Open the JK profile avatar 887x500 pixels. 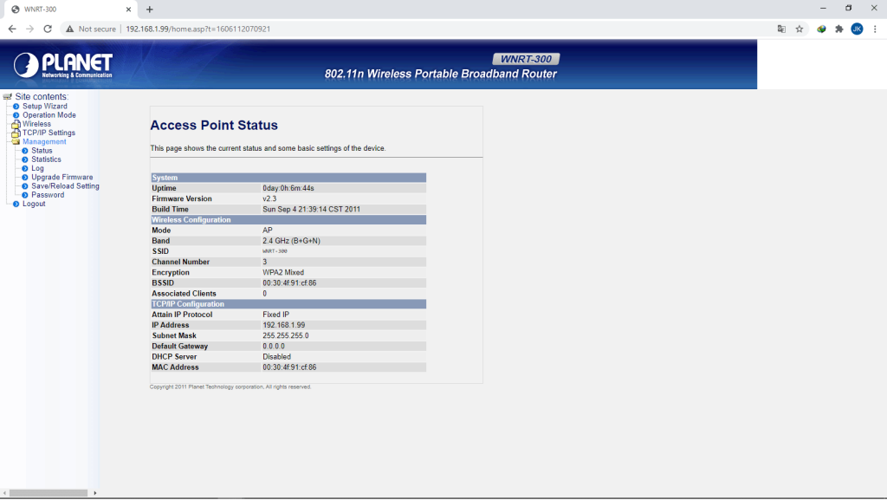(857, 29)
